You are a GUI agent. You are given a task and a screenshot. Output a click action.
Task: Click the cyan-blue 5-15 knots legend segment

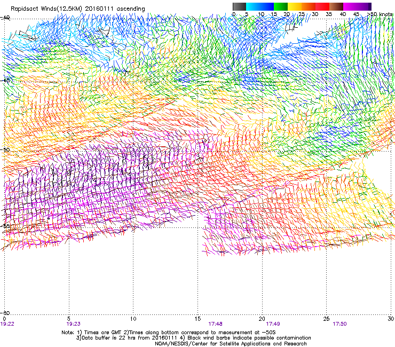pos(260,6)
